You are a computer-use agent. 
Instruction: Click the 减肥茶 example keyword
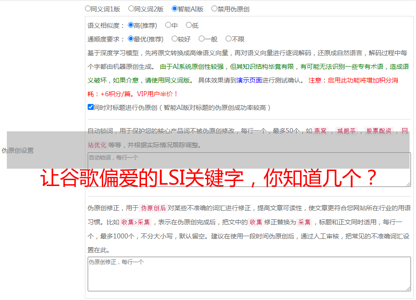click(347, 131)
